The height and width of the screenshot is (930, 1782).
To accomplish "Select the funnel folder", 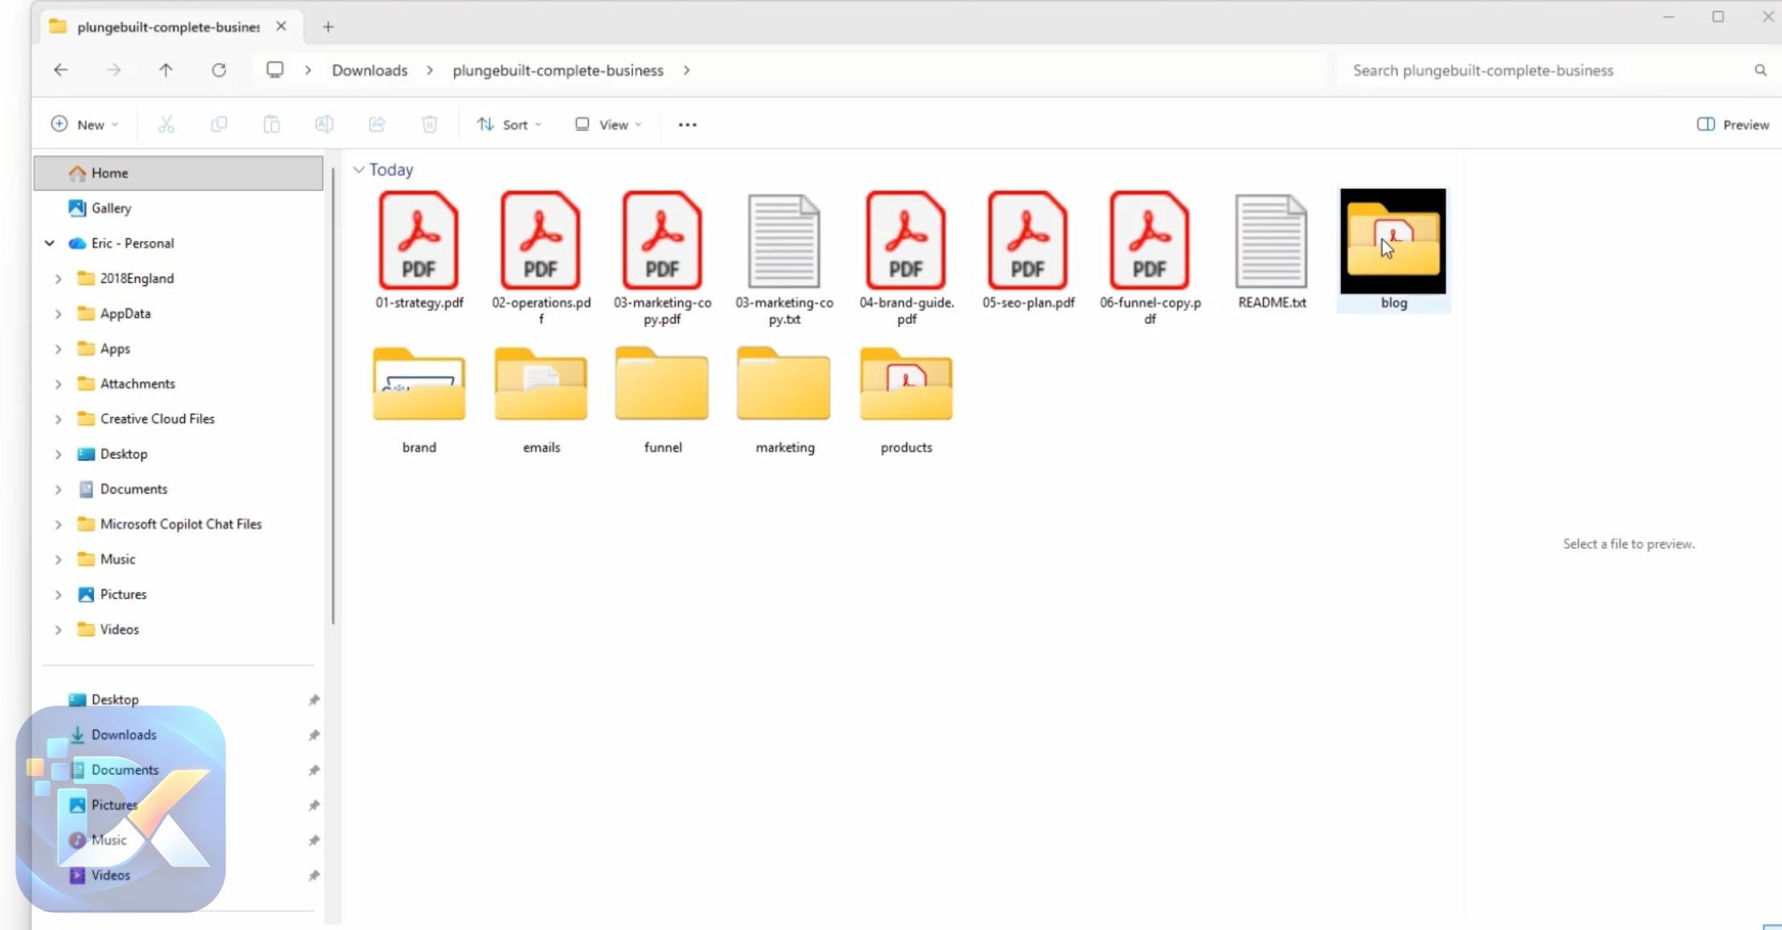I will [x=663, y=401].
